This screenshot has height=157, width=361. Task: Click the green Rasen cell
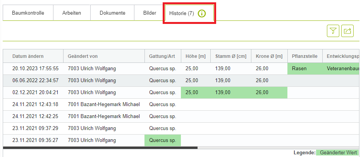pos(305,69)
